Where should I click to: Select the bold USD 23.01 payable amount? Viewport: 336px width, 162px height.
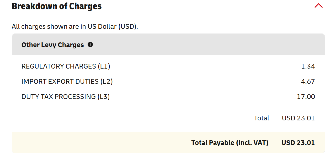(x=298, y=143)
